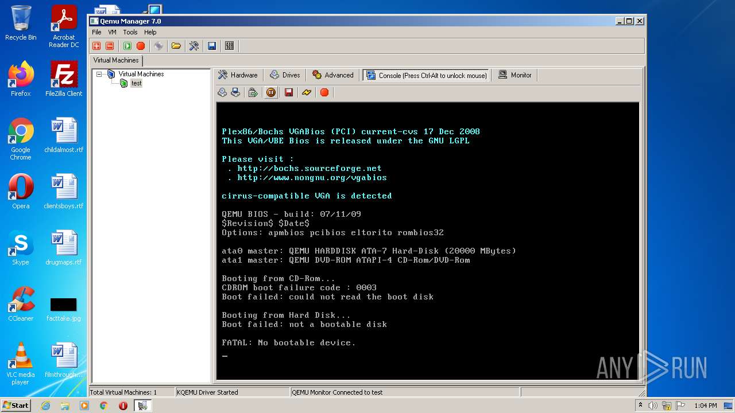Open the Help menu
735x413 pixels.
150,32
